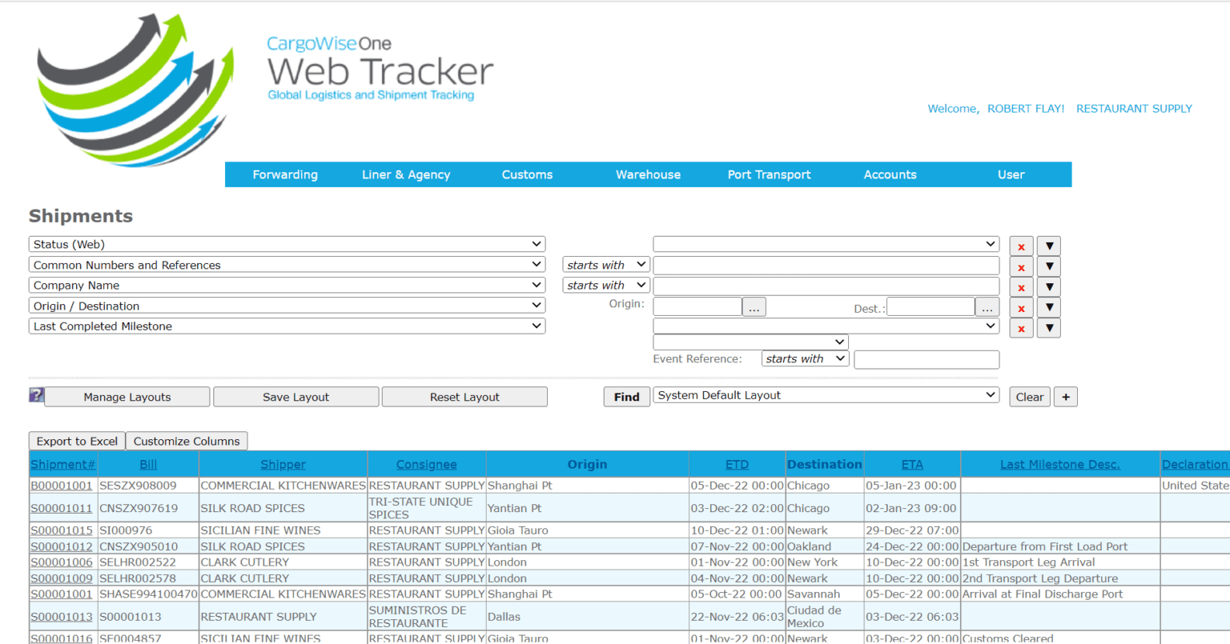
Task: Open the System Default Layout dropdown
Action: pos(826,394)
